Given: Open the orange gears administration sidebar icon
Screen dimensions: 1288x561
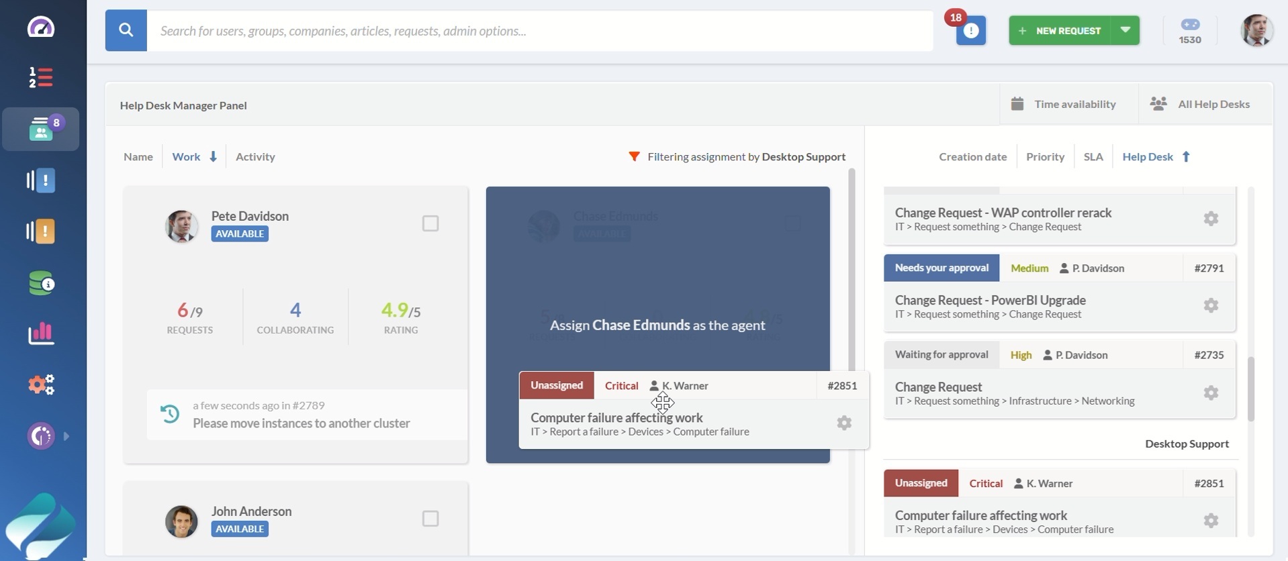Looking at the screenshot, I should [x=41, y=385].
